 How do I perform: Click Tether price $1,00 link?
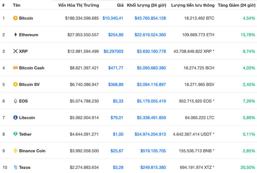(118, 134)
